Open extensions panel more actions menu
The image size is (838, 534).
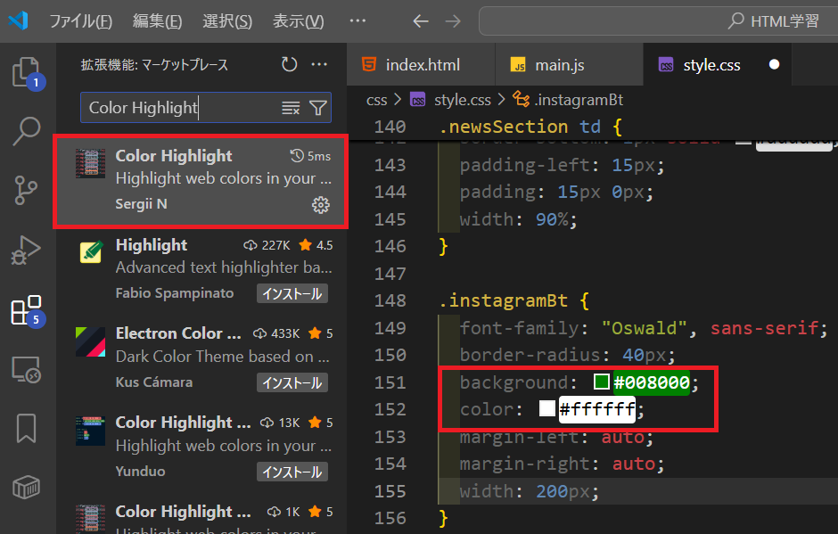(x=319, y=65)
